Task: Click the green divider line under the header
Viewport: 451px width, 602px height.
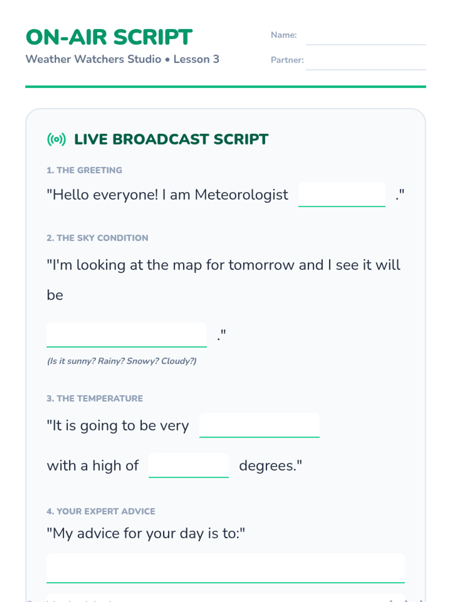Action: click(225, 87)
